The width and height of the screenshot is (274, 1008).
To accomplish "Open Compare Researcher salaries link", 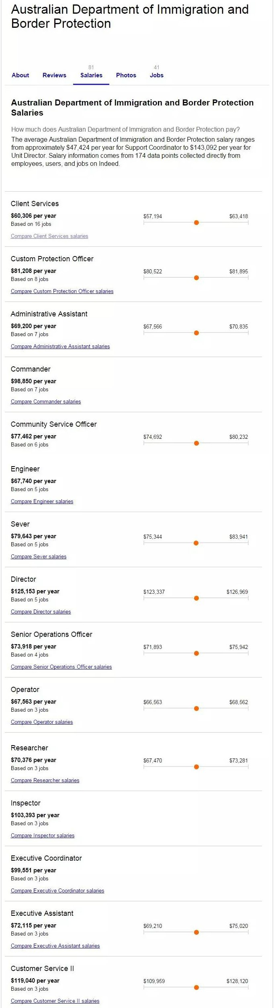I will tap(45, 781).
